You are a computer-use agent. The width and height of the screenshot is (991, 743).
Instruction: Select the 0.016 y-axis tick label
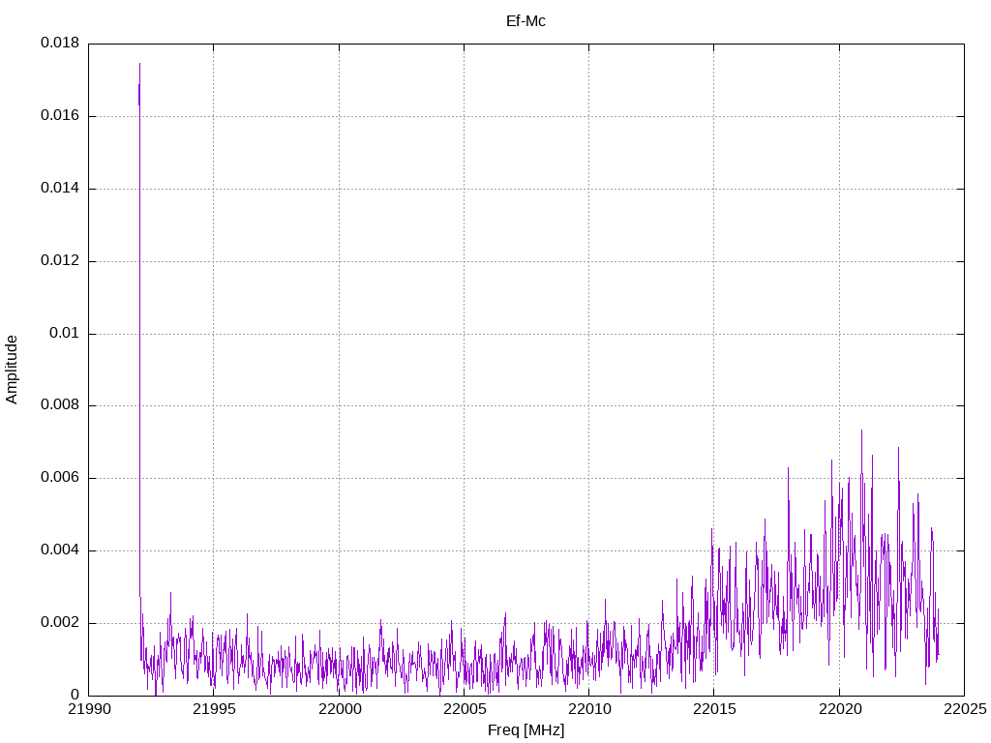(59, 116)
